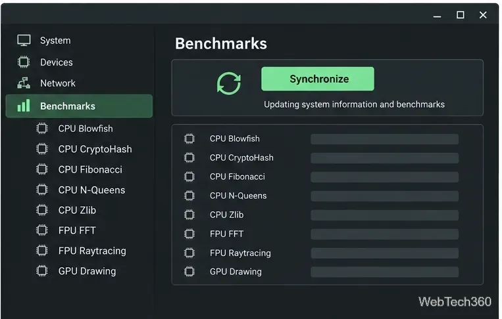Image resolution: width=502 pixels, height=319 pixels.
Task: Click the chip icon next to sidebar FPU Raytracing
Action: tap(42, 251)
